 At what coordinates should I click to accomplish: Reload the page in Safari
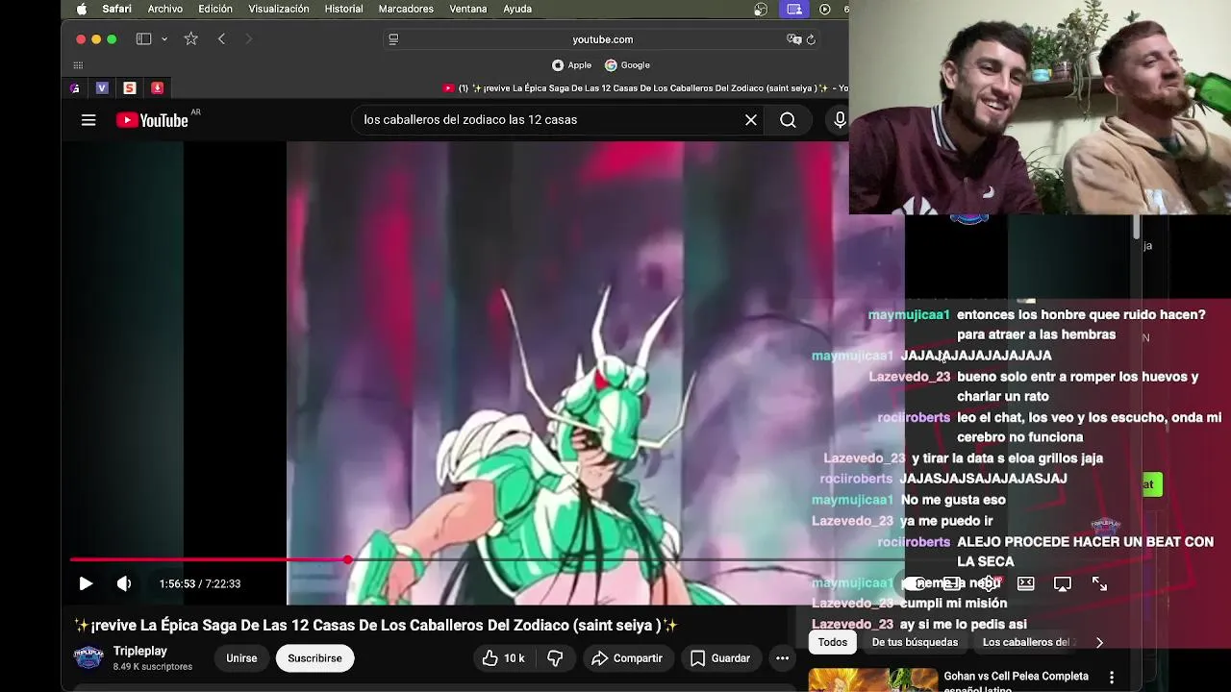point(811,39)
